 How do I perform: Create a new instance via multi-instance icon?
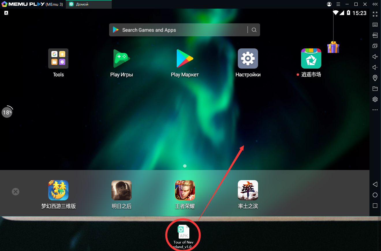(375, 46)
